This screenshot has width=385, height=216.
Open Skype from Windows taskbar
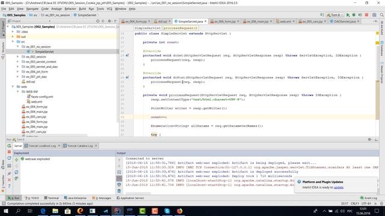click(167, 211)
